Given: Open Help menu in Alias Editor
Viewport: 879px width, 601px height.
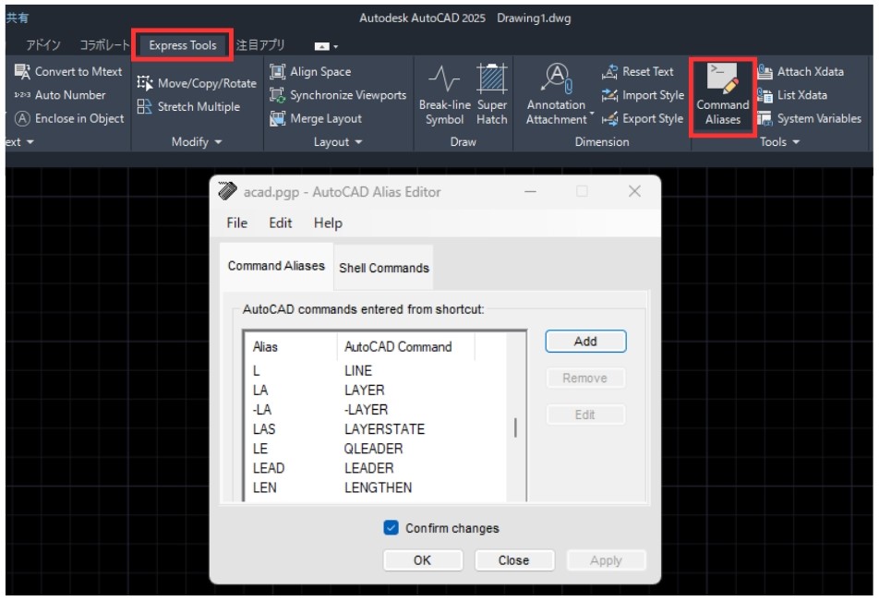Looking at the screenshot, I should pos(328,223).
